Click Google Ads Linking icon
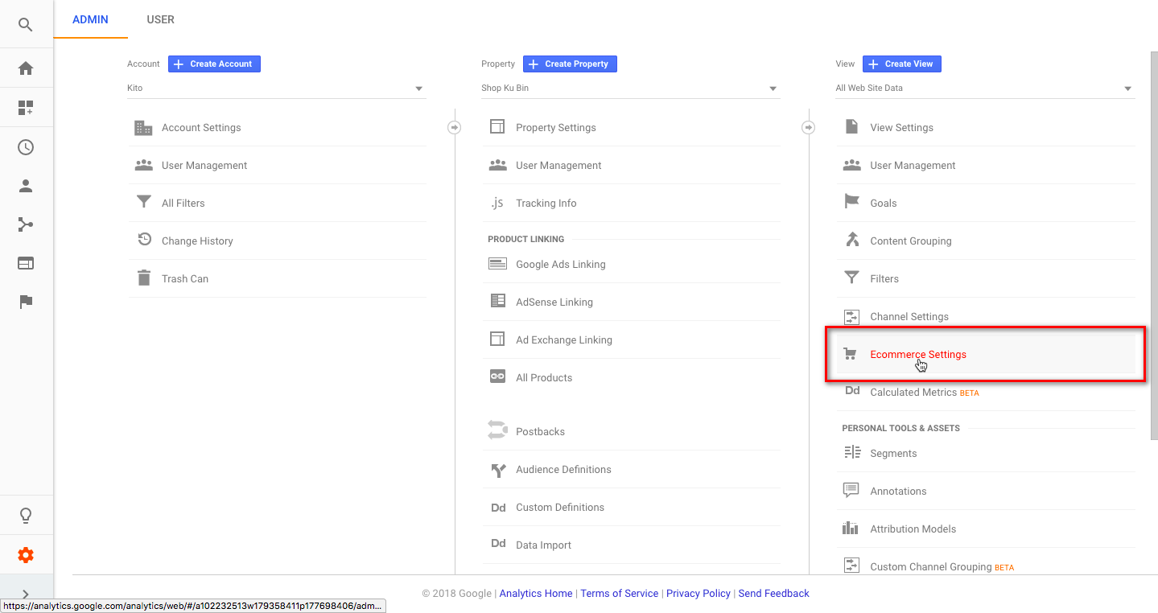 [497, 264]
